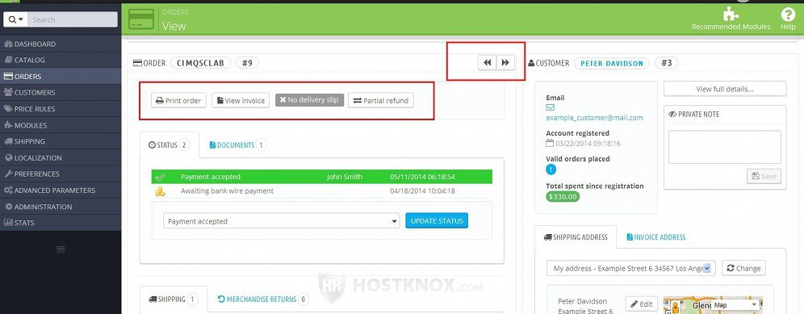Image resolution: width=804 pixels, height=314 pixels.
Task: Click the 05/11/2014 06:18:54 timestamp
Action: tap(422, 177)
